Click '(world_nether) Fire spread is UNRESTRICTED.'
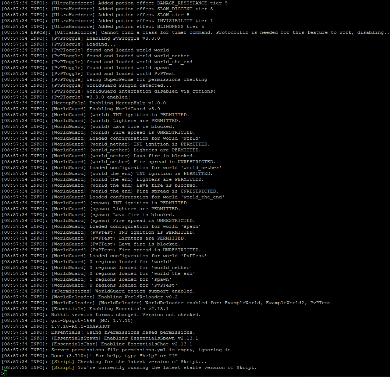 [153, 162]
